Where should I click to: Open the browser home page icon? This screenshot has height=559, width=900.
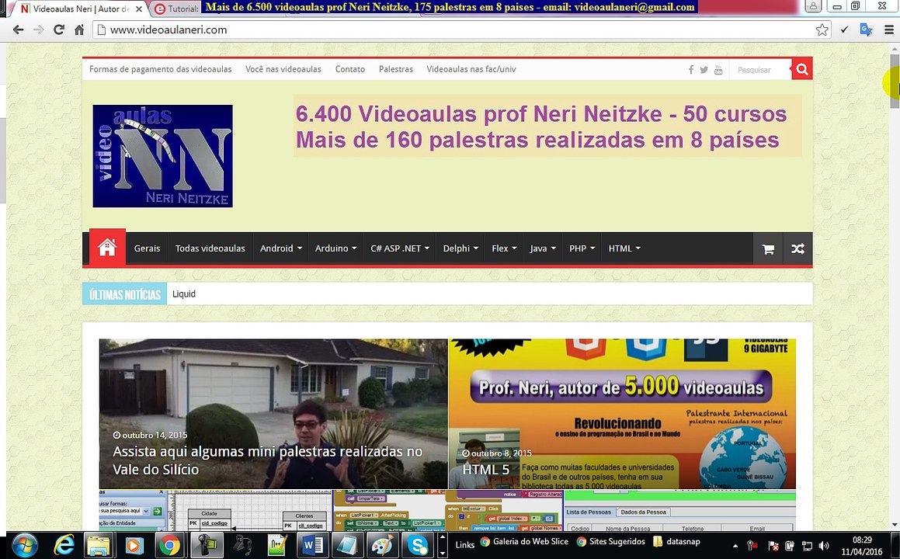(x=79, y=30)
